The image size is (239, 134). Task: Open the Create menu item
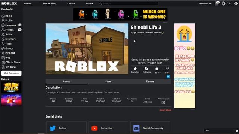tap(71, 3)
